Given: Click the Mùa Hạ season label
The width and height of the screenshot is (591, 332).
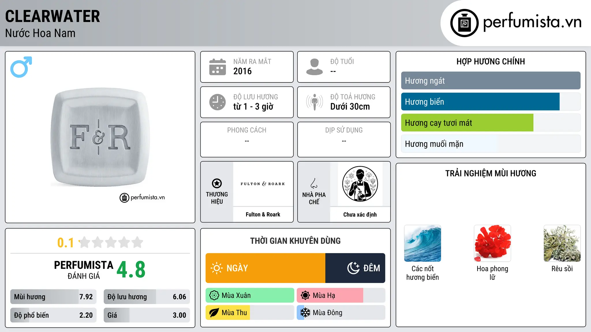Looking at the screenshot, I should click(324, 295).
